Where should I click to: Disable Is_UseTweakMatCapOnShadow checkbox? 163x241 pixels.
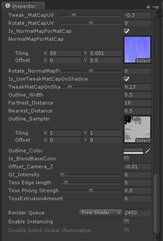click(126, 79)
